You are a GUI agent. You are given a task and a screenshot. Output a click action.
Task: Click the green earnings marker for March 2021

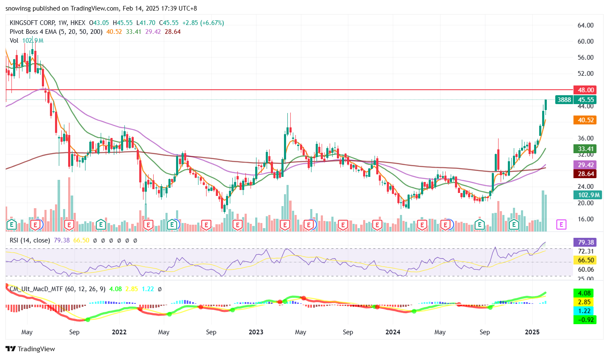tap(11, 224)
